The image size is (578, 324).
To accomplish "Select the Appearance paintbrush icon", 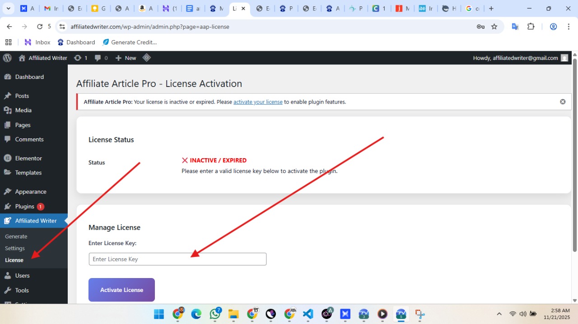I will pyautogui.click(x=8, y=191).
